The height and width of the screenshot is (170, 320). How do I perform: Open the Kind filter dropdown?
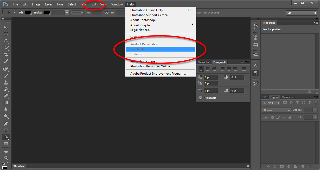(271, 103)
